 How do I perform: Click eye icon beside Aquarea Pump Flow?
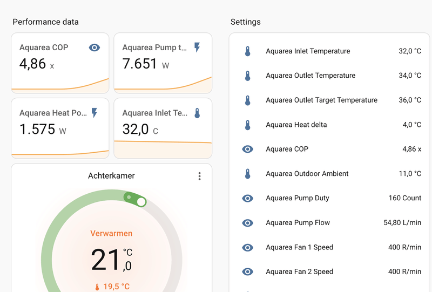tap(248, 223)
